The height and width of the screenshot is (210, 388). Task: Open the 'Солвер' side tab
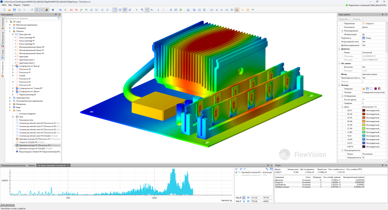coord(3,54)
